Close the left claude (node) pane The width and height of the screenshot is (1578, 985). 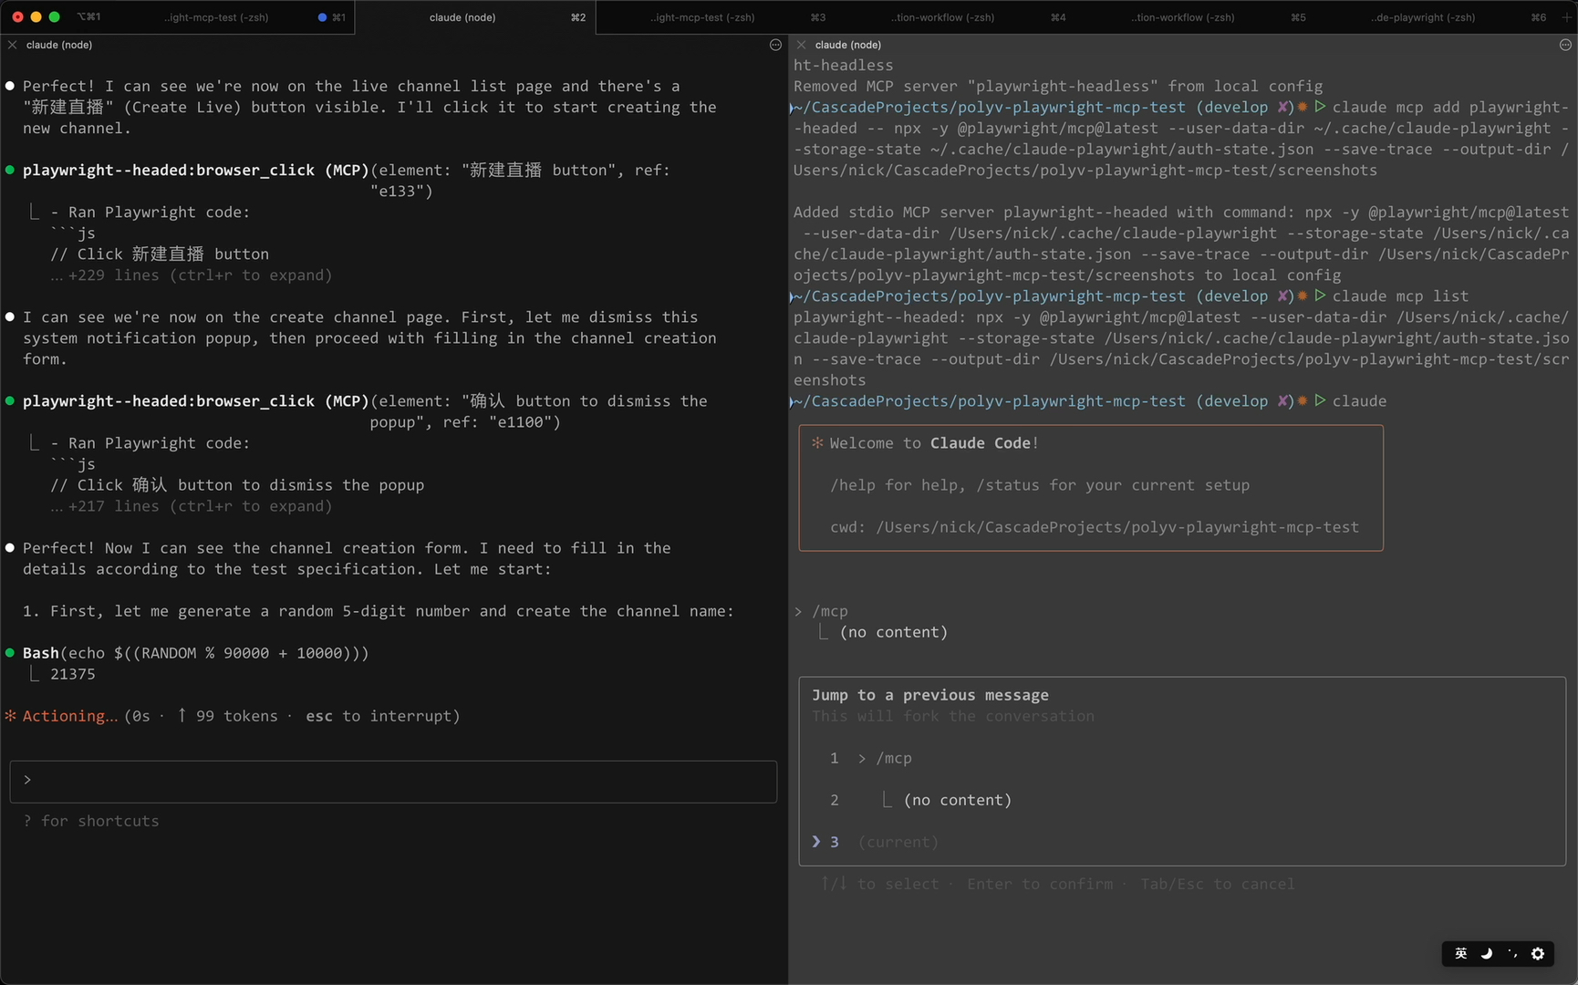pos(12,45)
